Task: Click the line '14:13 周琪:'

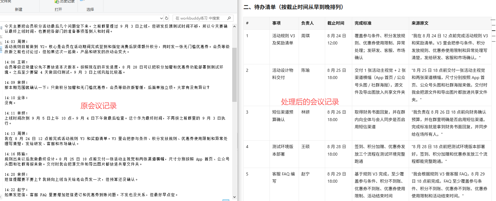Action: click(16, 133)
